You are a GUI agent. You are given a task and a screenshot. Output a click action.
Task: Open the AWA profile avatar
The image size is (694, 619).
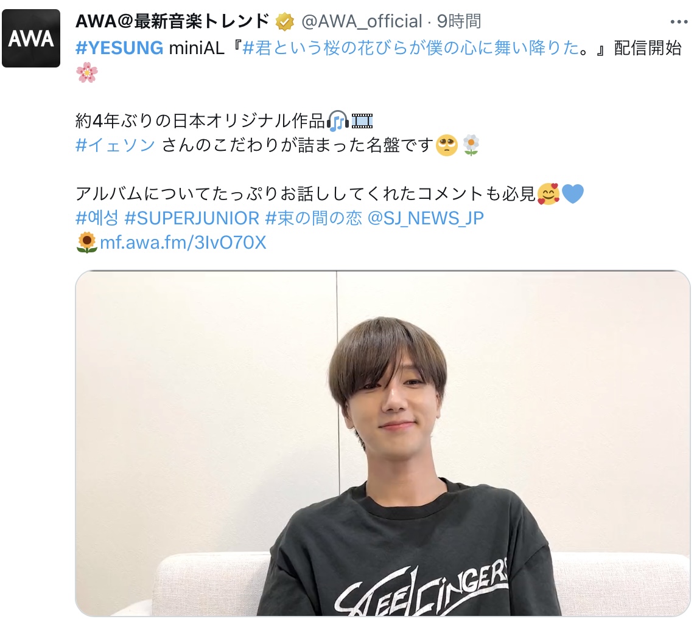(31, 38)
